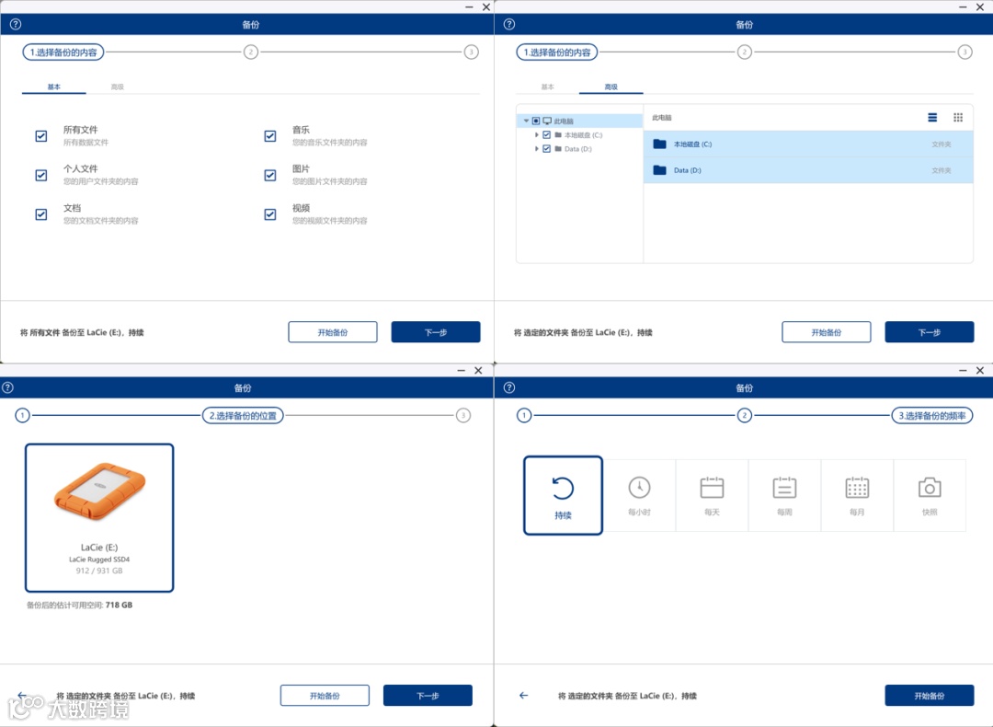Viewport: 993px width, 727px height.
Task: Click help icon in file-type checkboxes window
Action: coord(16,24)
